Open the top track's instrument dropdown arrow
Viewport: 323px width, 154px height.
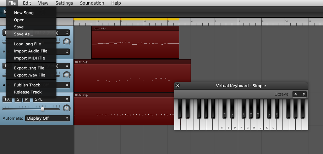click(x=67, y=33)
